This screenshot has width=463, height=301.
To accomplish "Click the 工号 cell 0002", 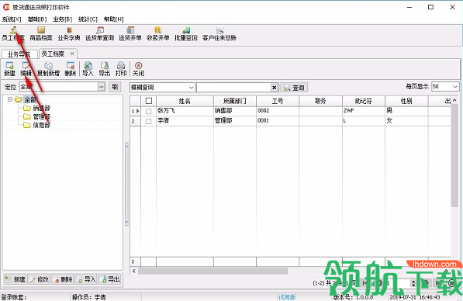I will pos(278,111).
